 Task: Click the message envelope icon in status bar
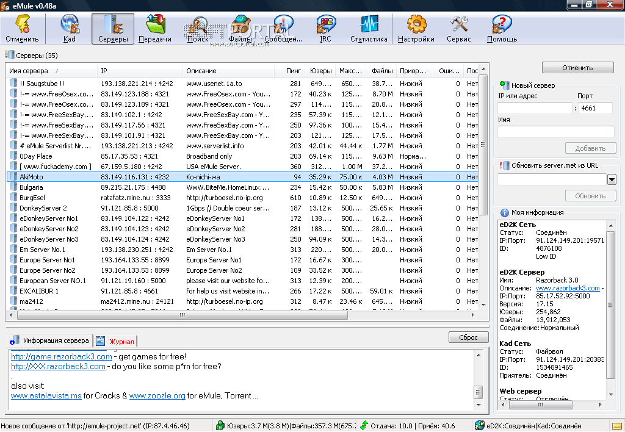617,425
